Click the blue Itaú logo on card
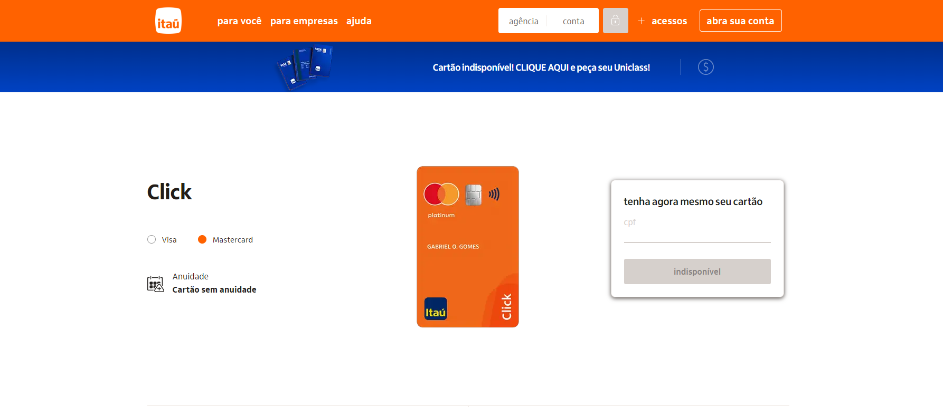Image resolution: width=943 pixels, height=407 pixels. click(x=436, y=309)
